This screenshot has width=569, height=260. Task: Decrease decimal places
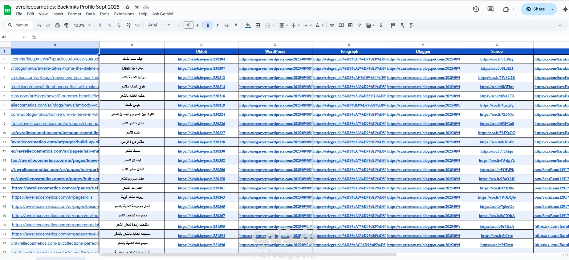click(x=119, y=25)
